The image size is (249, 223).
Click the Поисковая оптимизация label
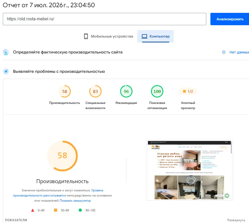(157, 105)
